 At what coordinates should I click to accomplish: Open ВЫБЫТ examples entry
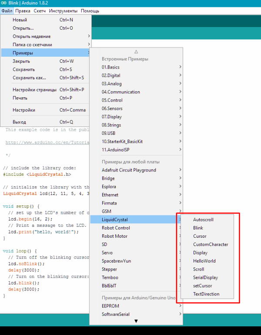tap(136, 286)
